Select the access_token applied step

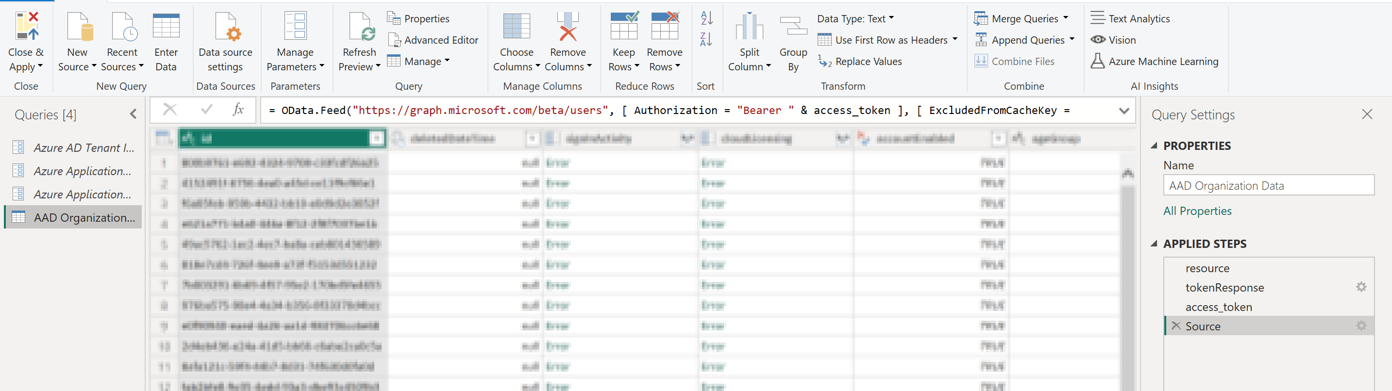1219,307
